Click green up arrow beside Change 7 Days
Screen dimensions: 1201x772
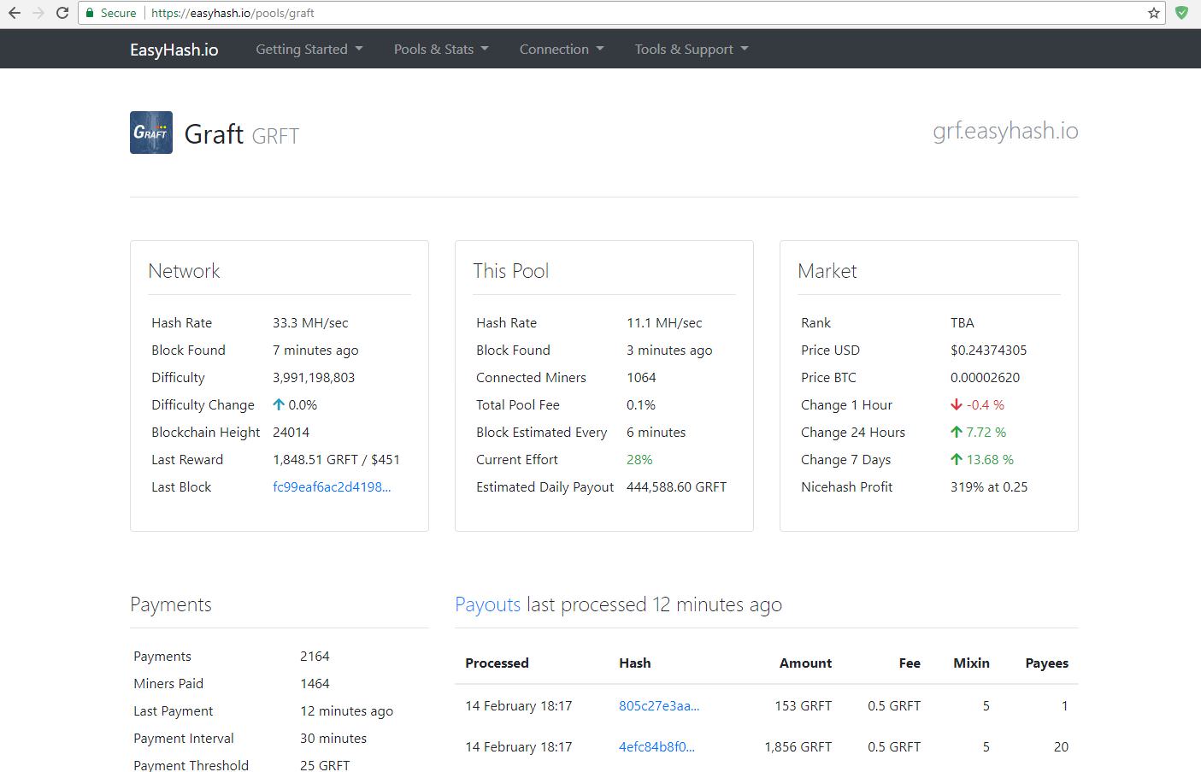pyautogui.click(x=957, y=459)
